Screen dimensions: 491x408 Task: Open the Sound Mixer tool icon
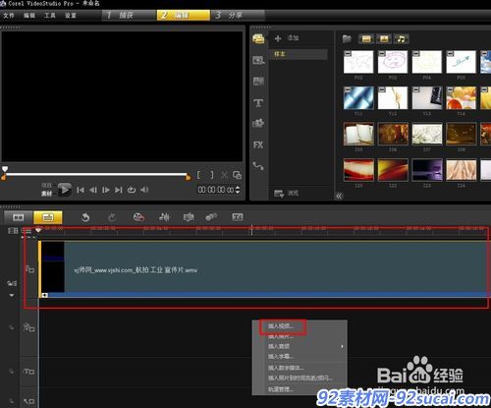click(164, 217)
